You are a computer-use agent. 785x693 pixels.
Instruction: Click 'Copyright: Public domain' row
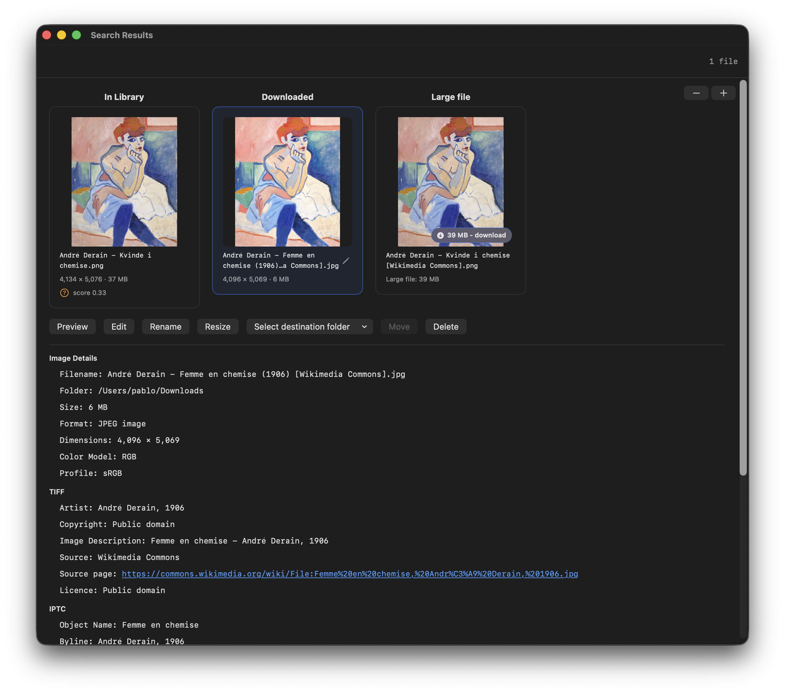pos(117,524)
